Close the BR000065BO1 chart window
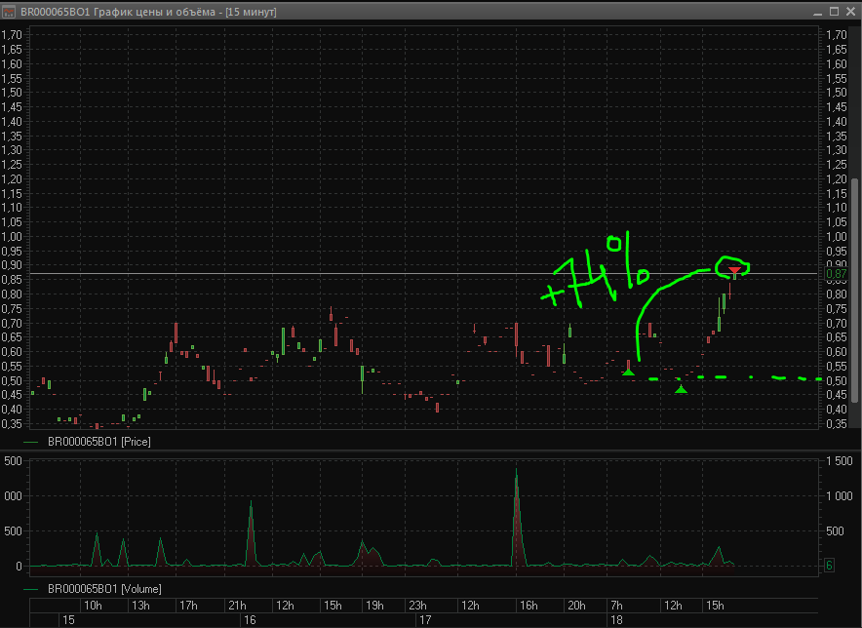 click(x=850, y=12)
